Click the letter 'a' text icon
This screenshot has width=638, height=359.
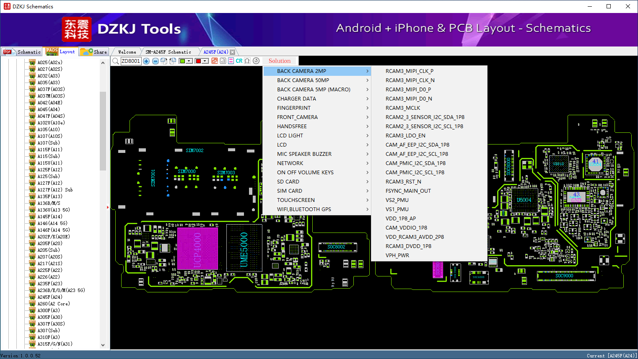coord(223,61)
